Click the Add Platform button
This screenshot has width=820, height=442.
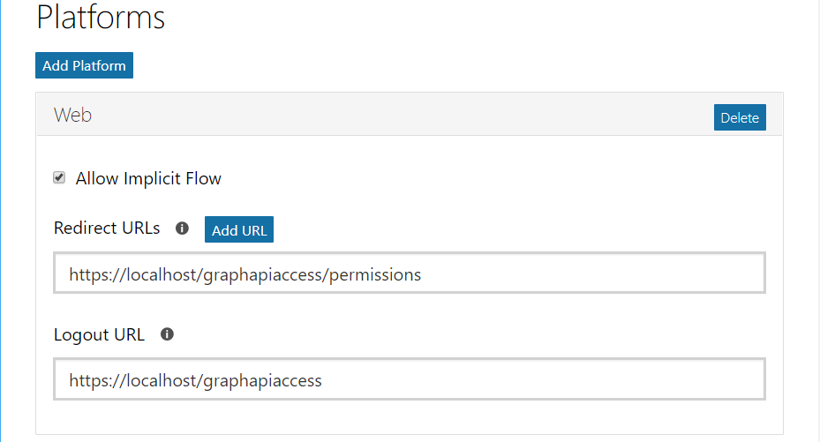point(84,65)
